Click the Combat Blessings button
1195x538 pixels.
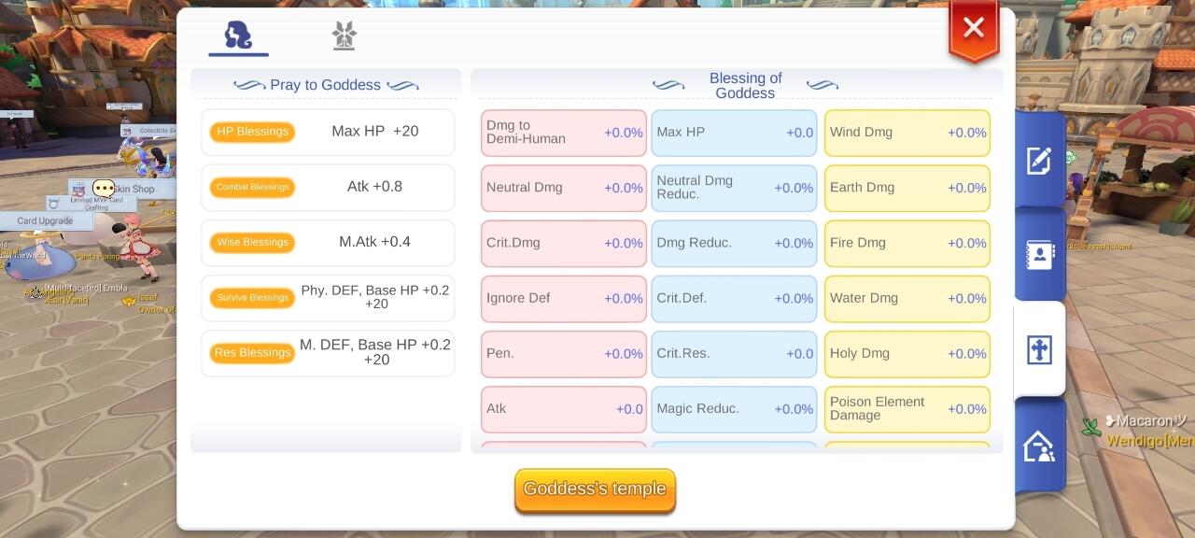click(252, 187)
